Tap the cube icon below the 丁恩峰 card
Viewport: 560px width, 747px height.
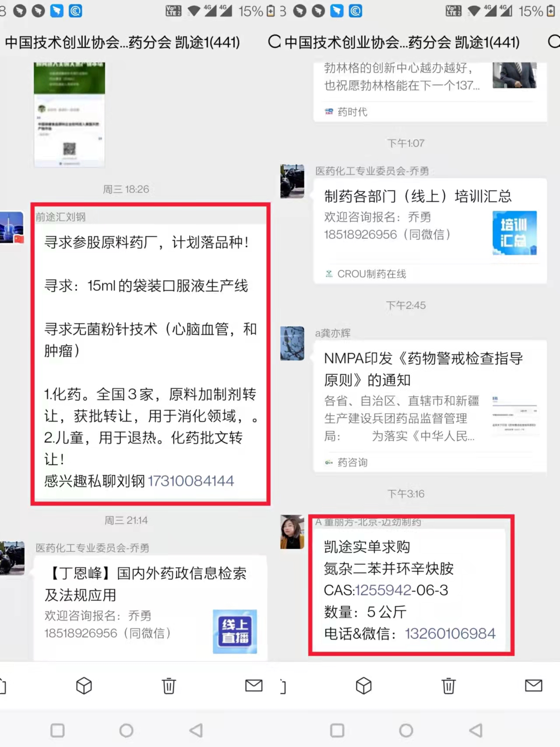84,686
